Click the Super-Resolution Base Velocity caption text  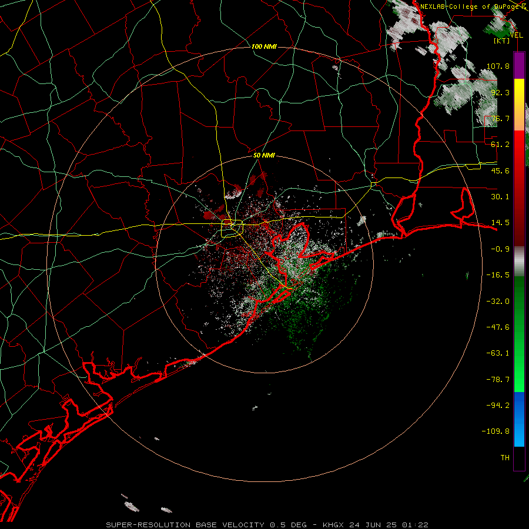pos(267,525)
